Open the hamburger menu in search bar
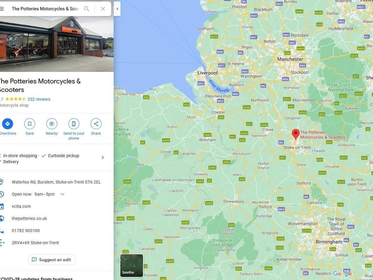The image size is (373, 280). point(2,9)
